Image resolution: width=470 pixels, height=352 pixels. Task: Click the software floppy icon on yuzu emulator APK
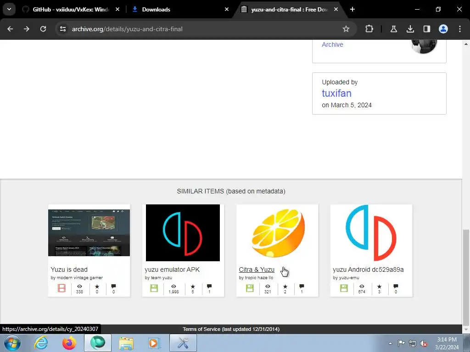tap(154, 288)
